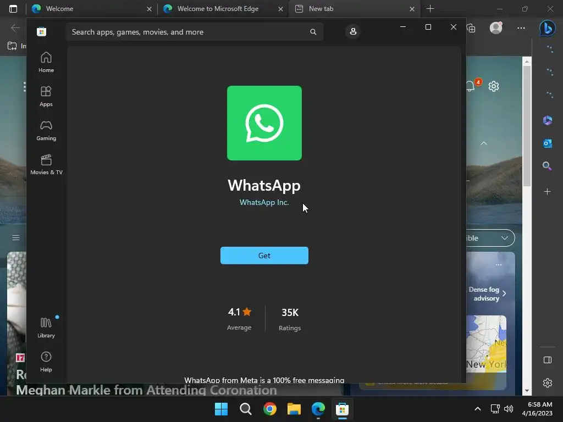
Task: Open notifications bell on new tab page
Action: [471, 86]
